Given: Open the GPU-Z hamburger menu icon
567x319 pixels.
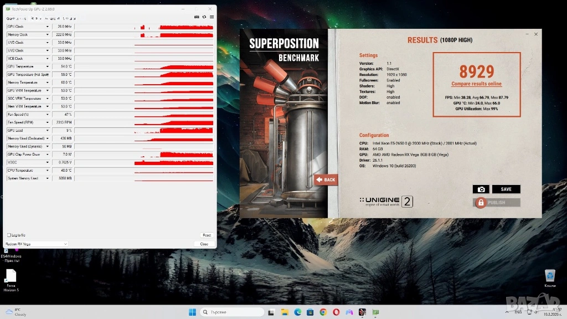Looking at the screenshot, I should pyautogui.click(x=212, y=17).
